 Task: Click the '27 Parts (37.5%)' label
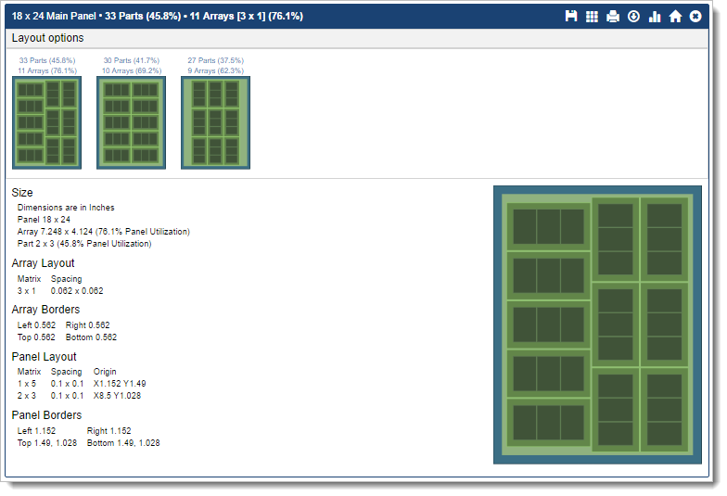pos(215,60)
